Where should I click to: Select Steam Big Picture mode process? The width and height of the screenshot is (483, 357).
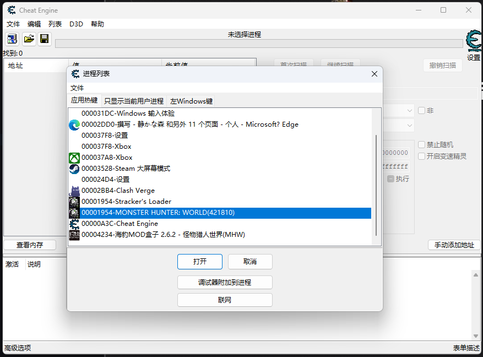(x=126, y=169)
